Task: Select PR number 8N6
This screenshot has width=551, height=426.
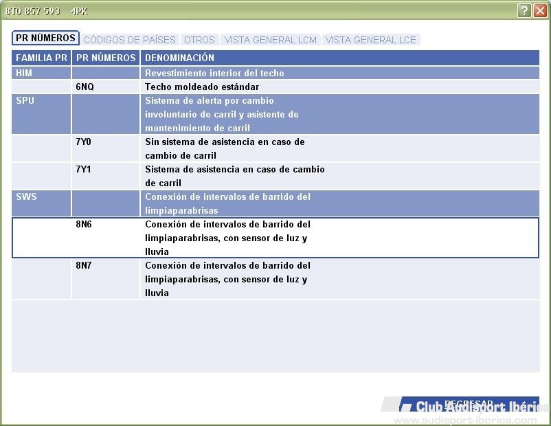Action: click(84, 224)
